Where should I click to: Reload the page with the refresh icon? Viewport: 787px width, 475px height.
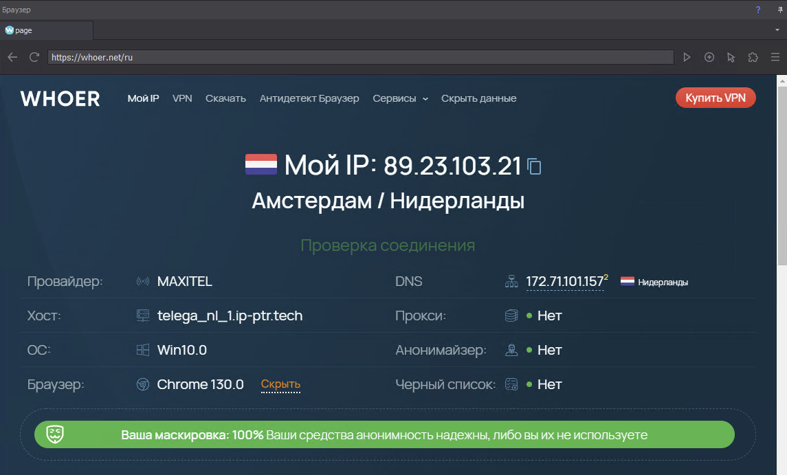(34, 57)
